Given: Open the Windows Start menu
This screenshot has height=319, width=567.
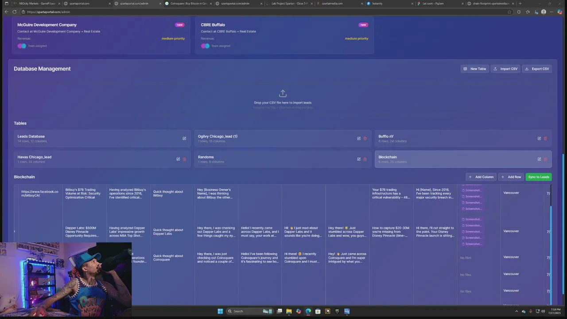Looking at the screenshot, I should coord(220,311).
